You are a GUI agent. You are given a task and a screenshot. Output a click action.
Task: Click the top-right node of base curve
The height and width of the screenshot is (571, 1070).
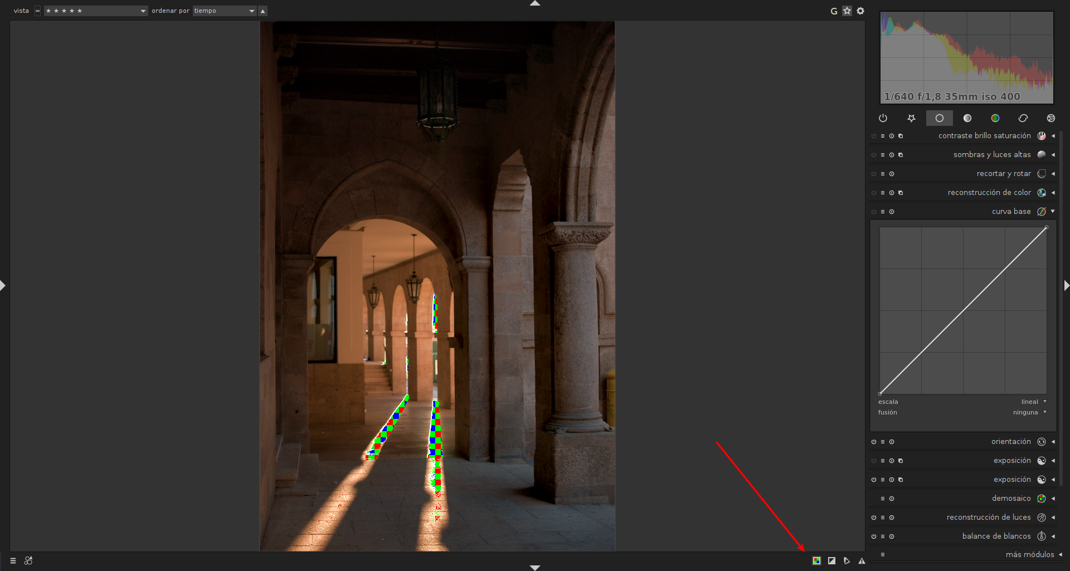(1047, 227)
